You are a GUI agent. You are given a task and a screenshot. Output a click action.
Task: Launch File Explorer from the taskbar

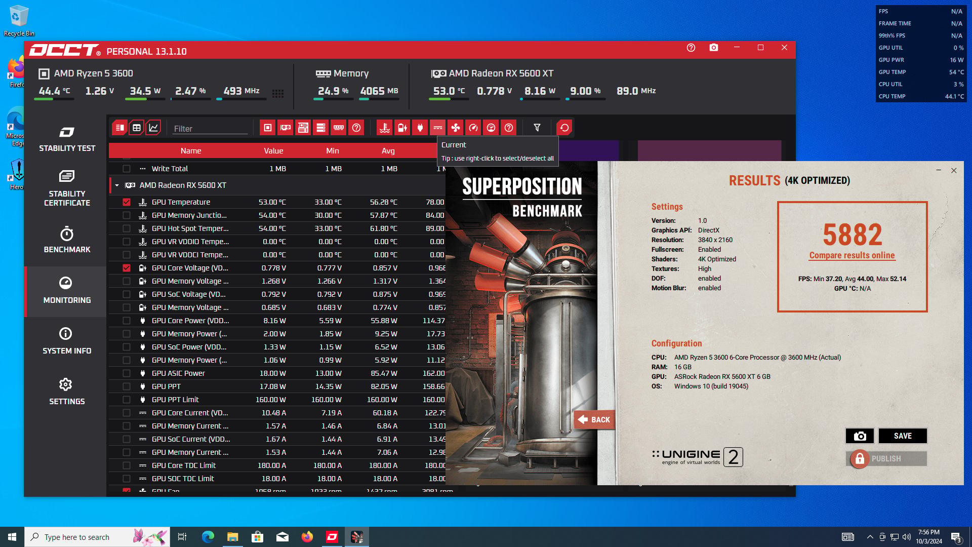point(232,537)
